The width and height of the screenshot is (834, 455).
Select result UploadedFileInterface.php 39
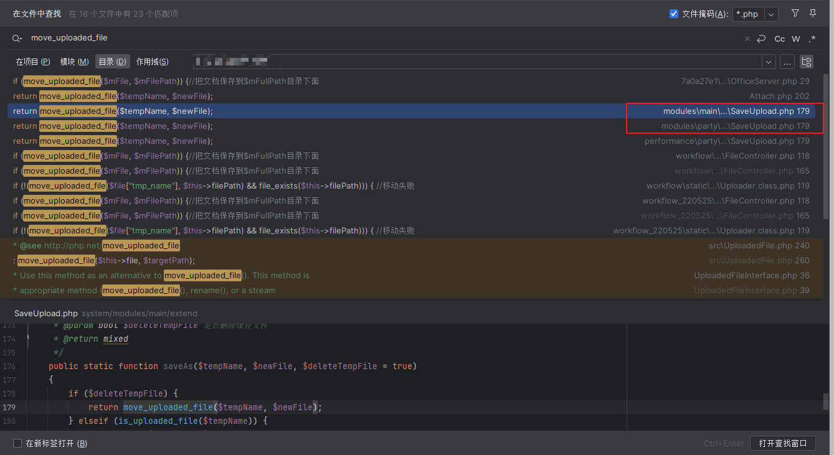point(411,291)
